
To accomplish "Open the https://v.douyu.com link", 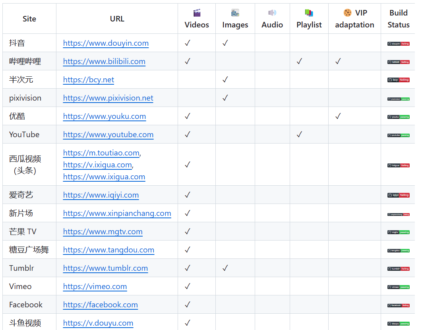I will [x=98, y=323].
